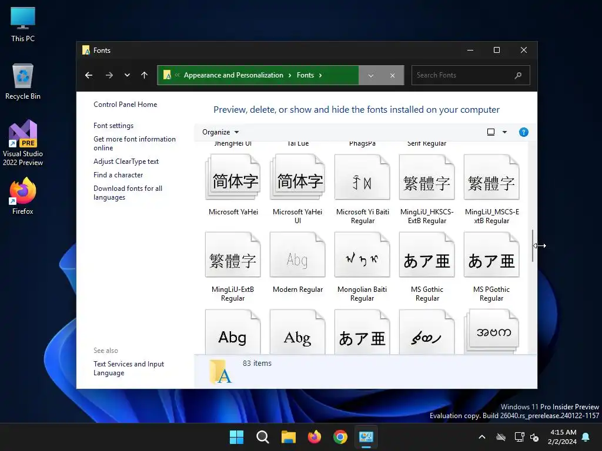Go up one level with the up arrow

tap(145, 75)
